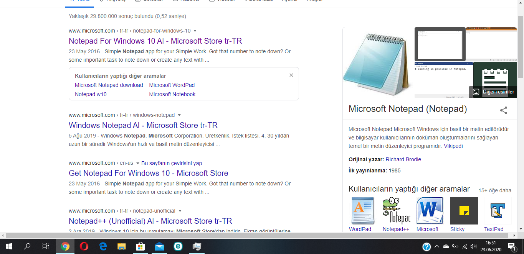Open the large Notepad logo image
524x254 pixels.
[379, 62]
